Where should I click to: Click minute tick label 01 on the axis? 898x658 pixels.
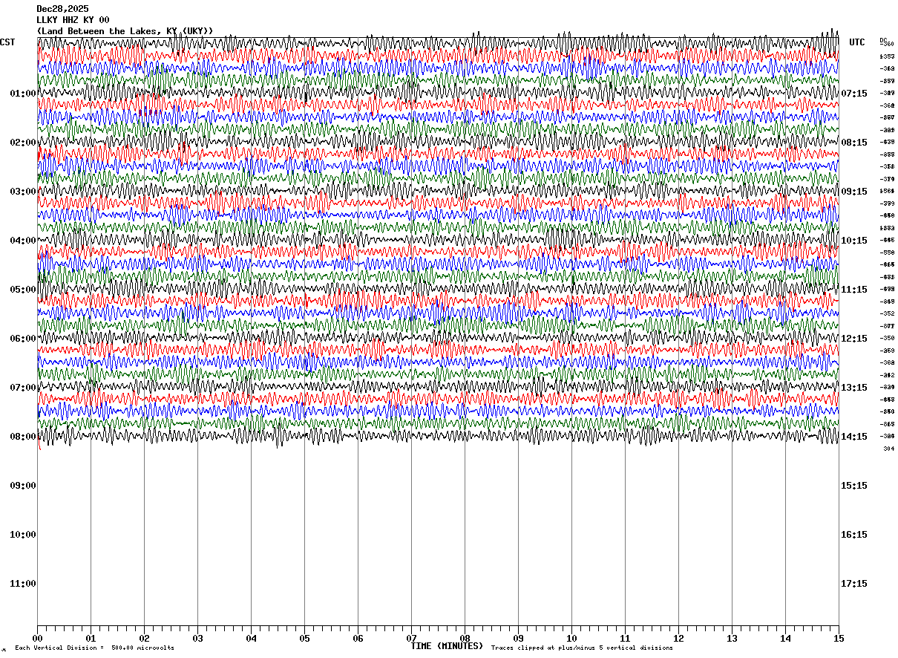pyautogui.click(x=91, y=639)
